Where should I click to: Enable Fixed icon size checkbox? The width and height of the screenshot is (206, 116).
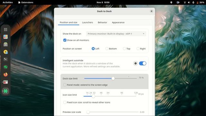click(65, 102)
